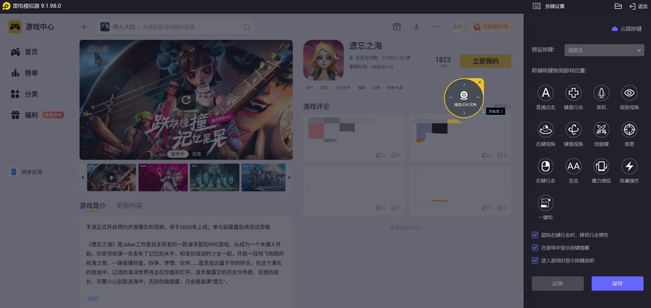Viewport: 651px width, 308px height.
Task: Open the player group external link icon
Action: 408,58
